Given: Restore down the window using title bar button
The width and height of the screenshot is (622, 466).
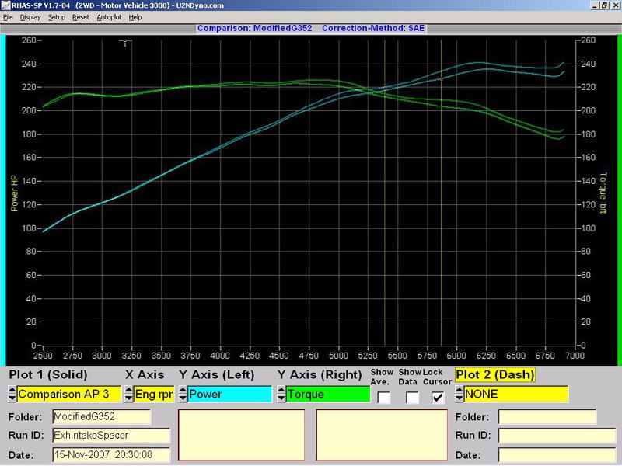Looking at the screenshot, I should [x=605, y=5].
